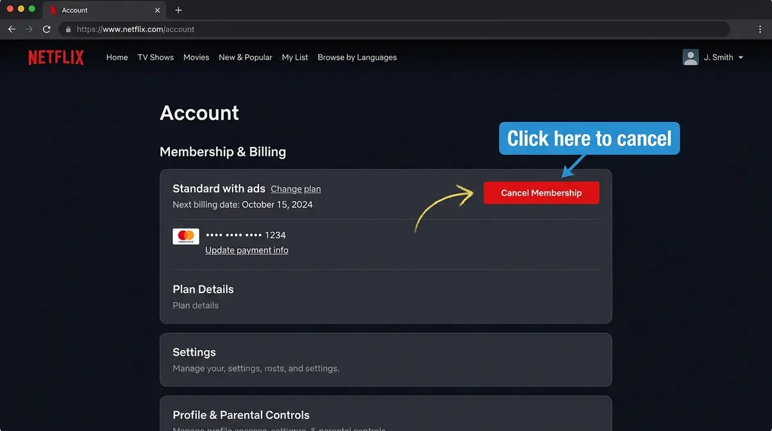Click the padlock icon in address bar
Viewport: 772px width, 431px height.
point(69,30)
